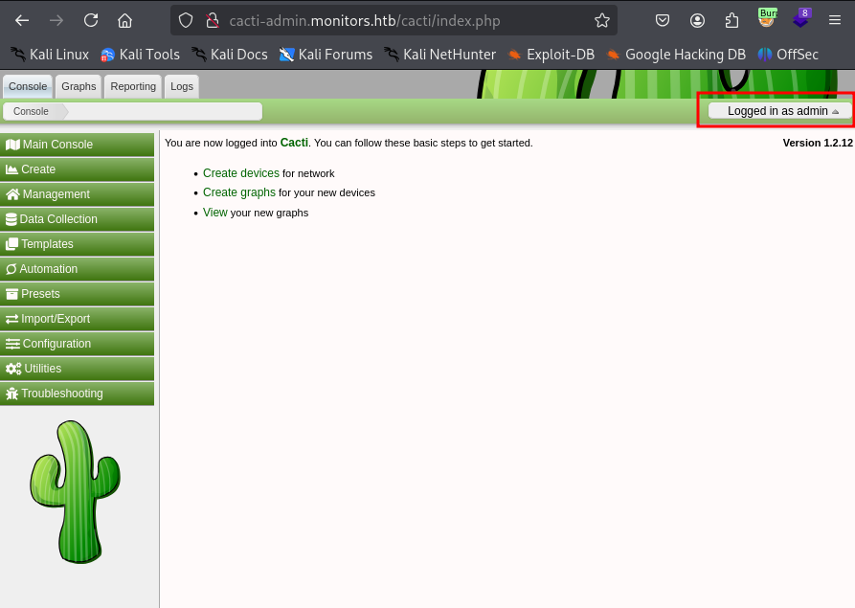Click the Data Collection database icon
The image size is (855, 608).
11,219
